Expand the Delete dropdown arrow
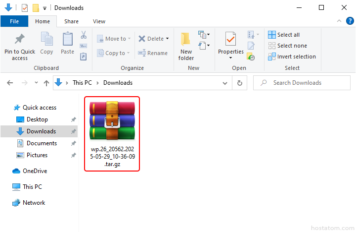Viewport: 356px width, 232px height. tap(168, 39)
